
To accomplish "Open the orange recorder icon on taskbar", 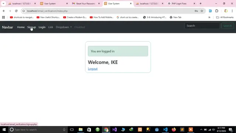I will click(x=191, y=130).
